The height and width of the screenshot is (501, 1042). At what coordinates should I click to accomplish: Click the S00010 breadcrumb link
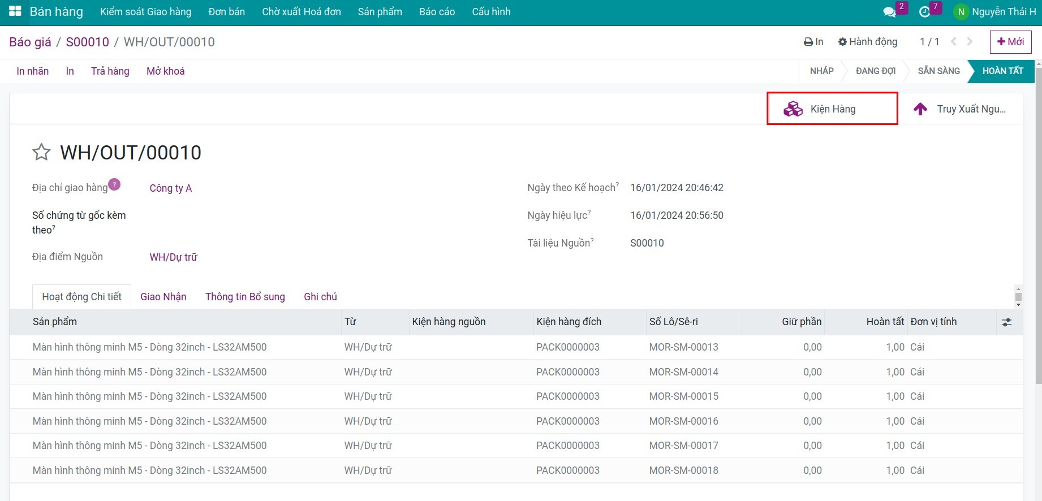tap(87, 42)
